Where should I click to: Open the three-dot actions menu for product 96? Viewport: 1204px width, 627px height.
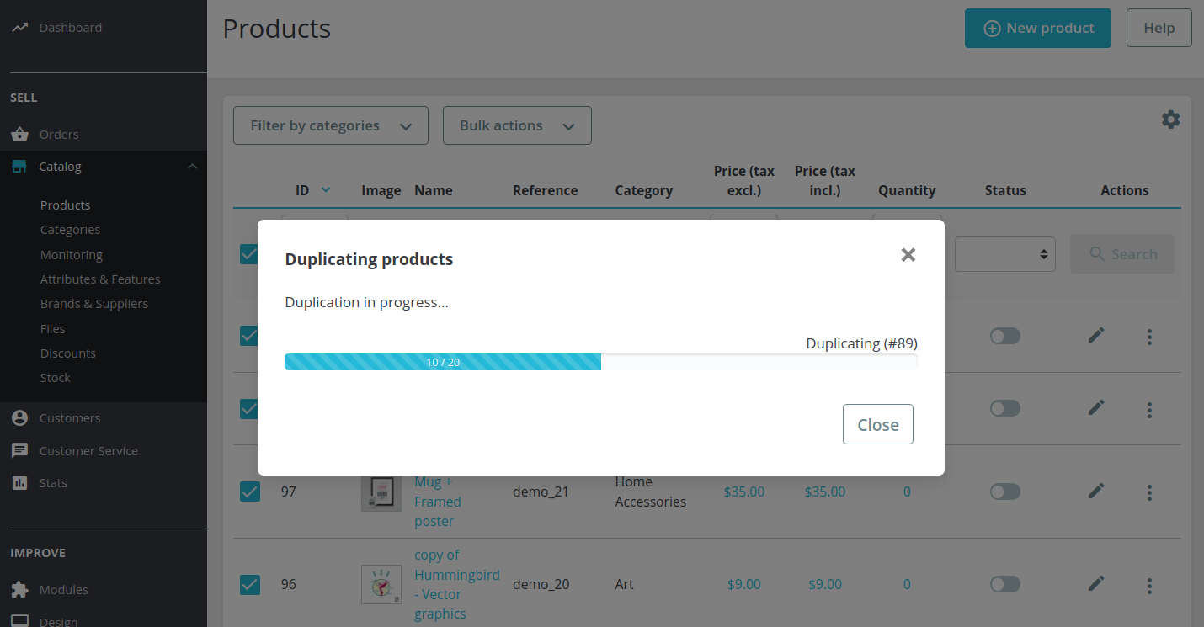(1150, 586)
